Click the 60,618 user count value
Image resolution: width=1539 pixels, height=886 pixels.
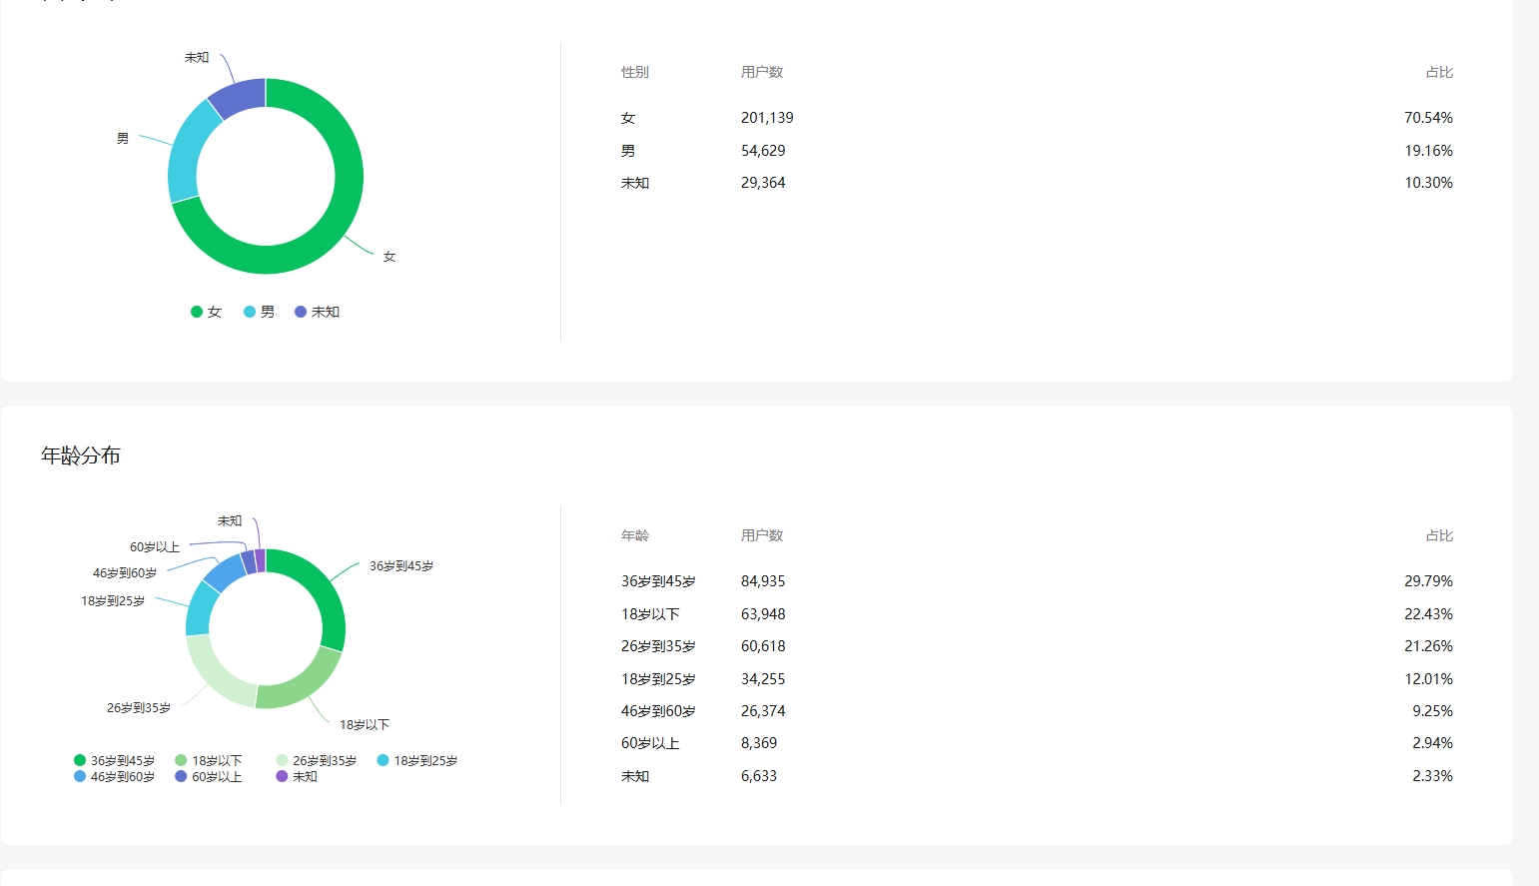pyautogui.click(x=763, y=646)
